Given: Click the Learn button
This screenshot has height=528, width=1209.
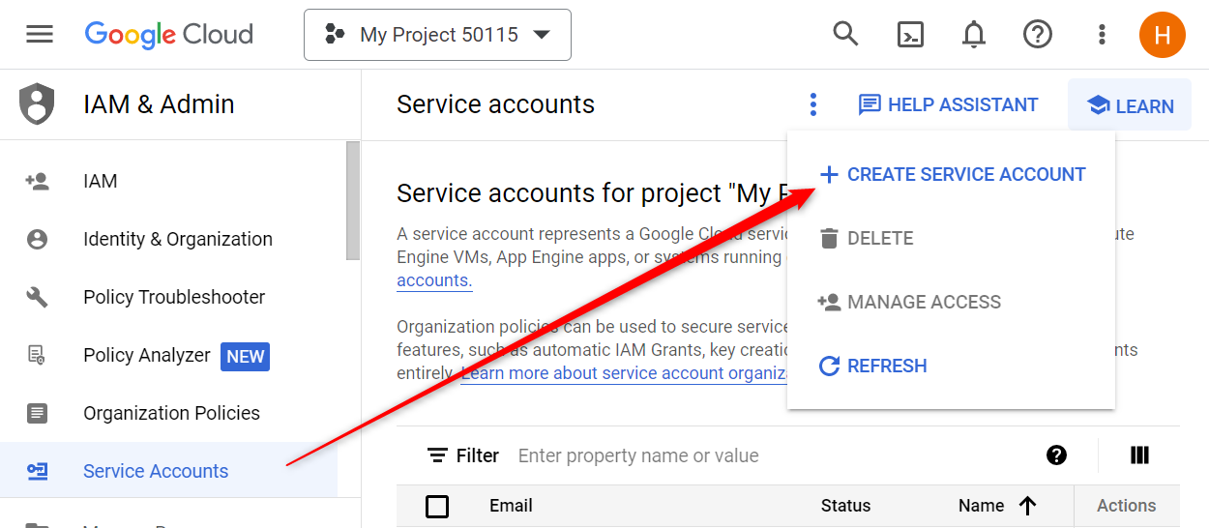Looking at the screenshot, I should click(x=1130, y=105).
